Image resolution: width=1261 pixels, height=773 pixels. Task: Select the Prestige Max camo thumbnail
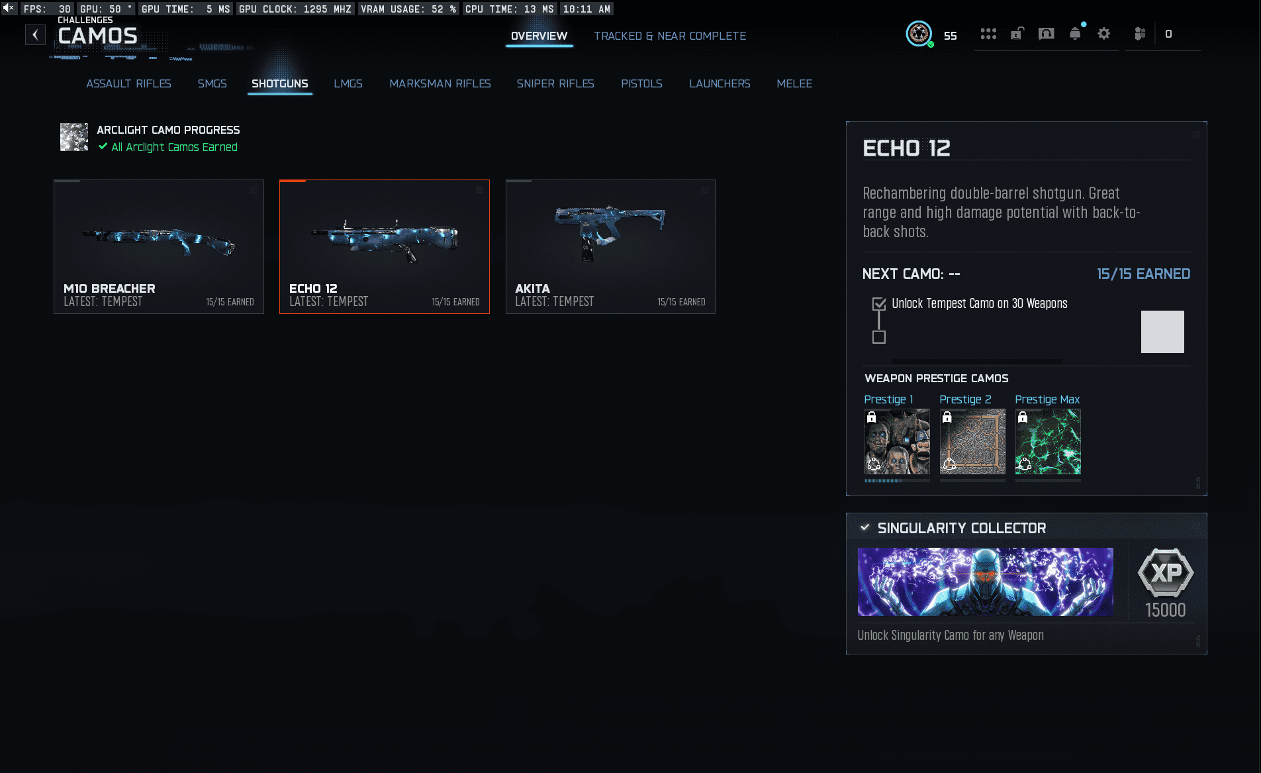pyautogui.click(x=1047, y=441)
